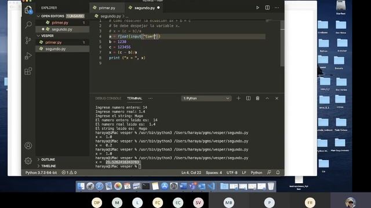Open Source Control view

(x=28, y=40)
